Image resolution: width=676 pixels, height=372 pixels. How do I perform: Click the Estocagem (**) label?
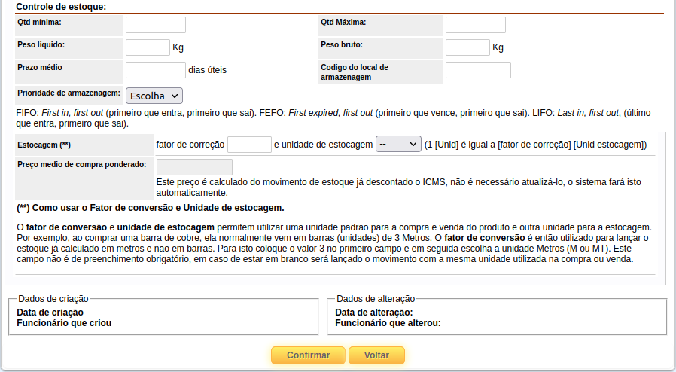point(44,145)
